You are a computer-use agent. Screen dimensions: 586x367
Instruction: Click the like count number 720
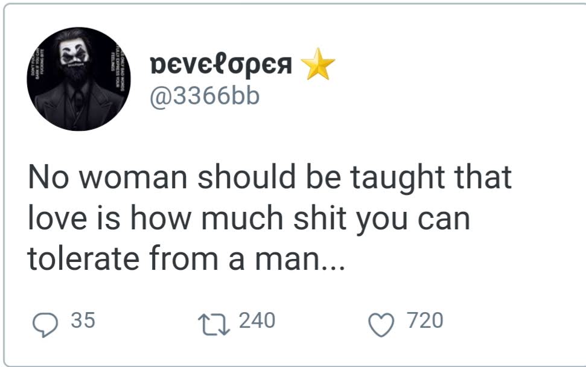[425, 321]
